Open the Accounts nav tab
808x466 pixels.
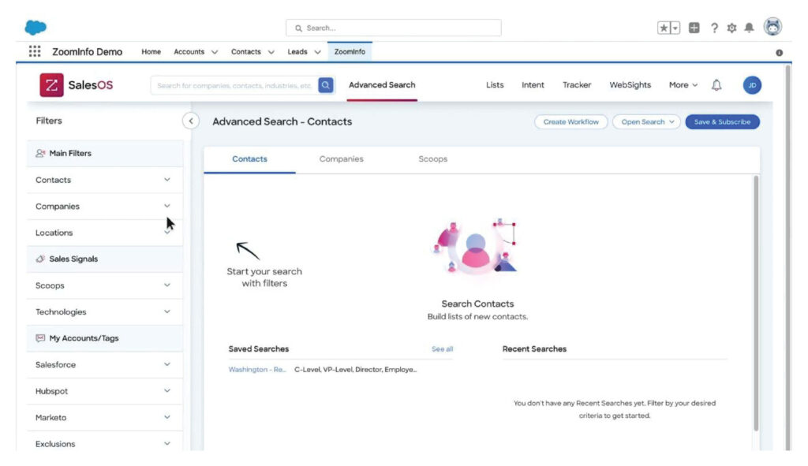189,52
